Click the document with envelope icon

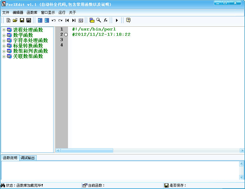click(x=92, y=20)
